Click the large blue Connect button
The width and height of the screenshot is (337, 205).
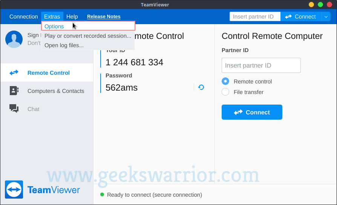[x=252, y=112]
